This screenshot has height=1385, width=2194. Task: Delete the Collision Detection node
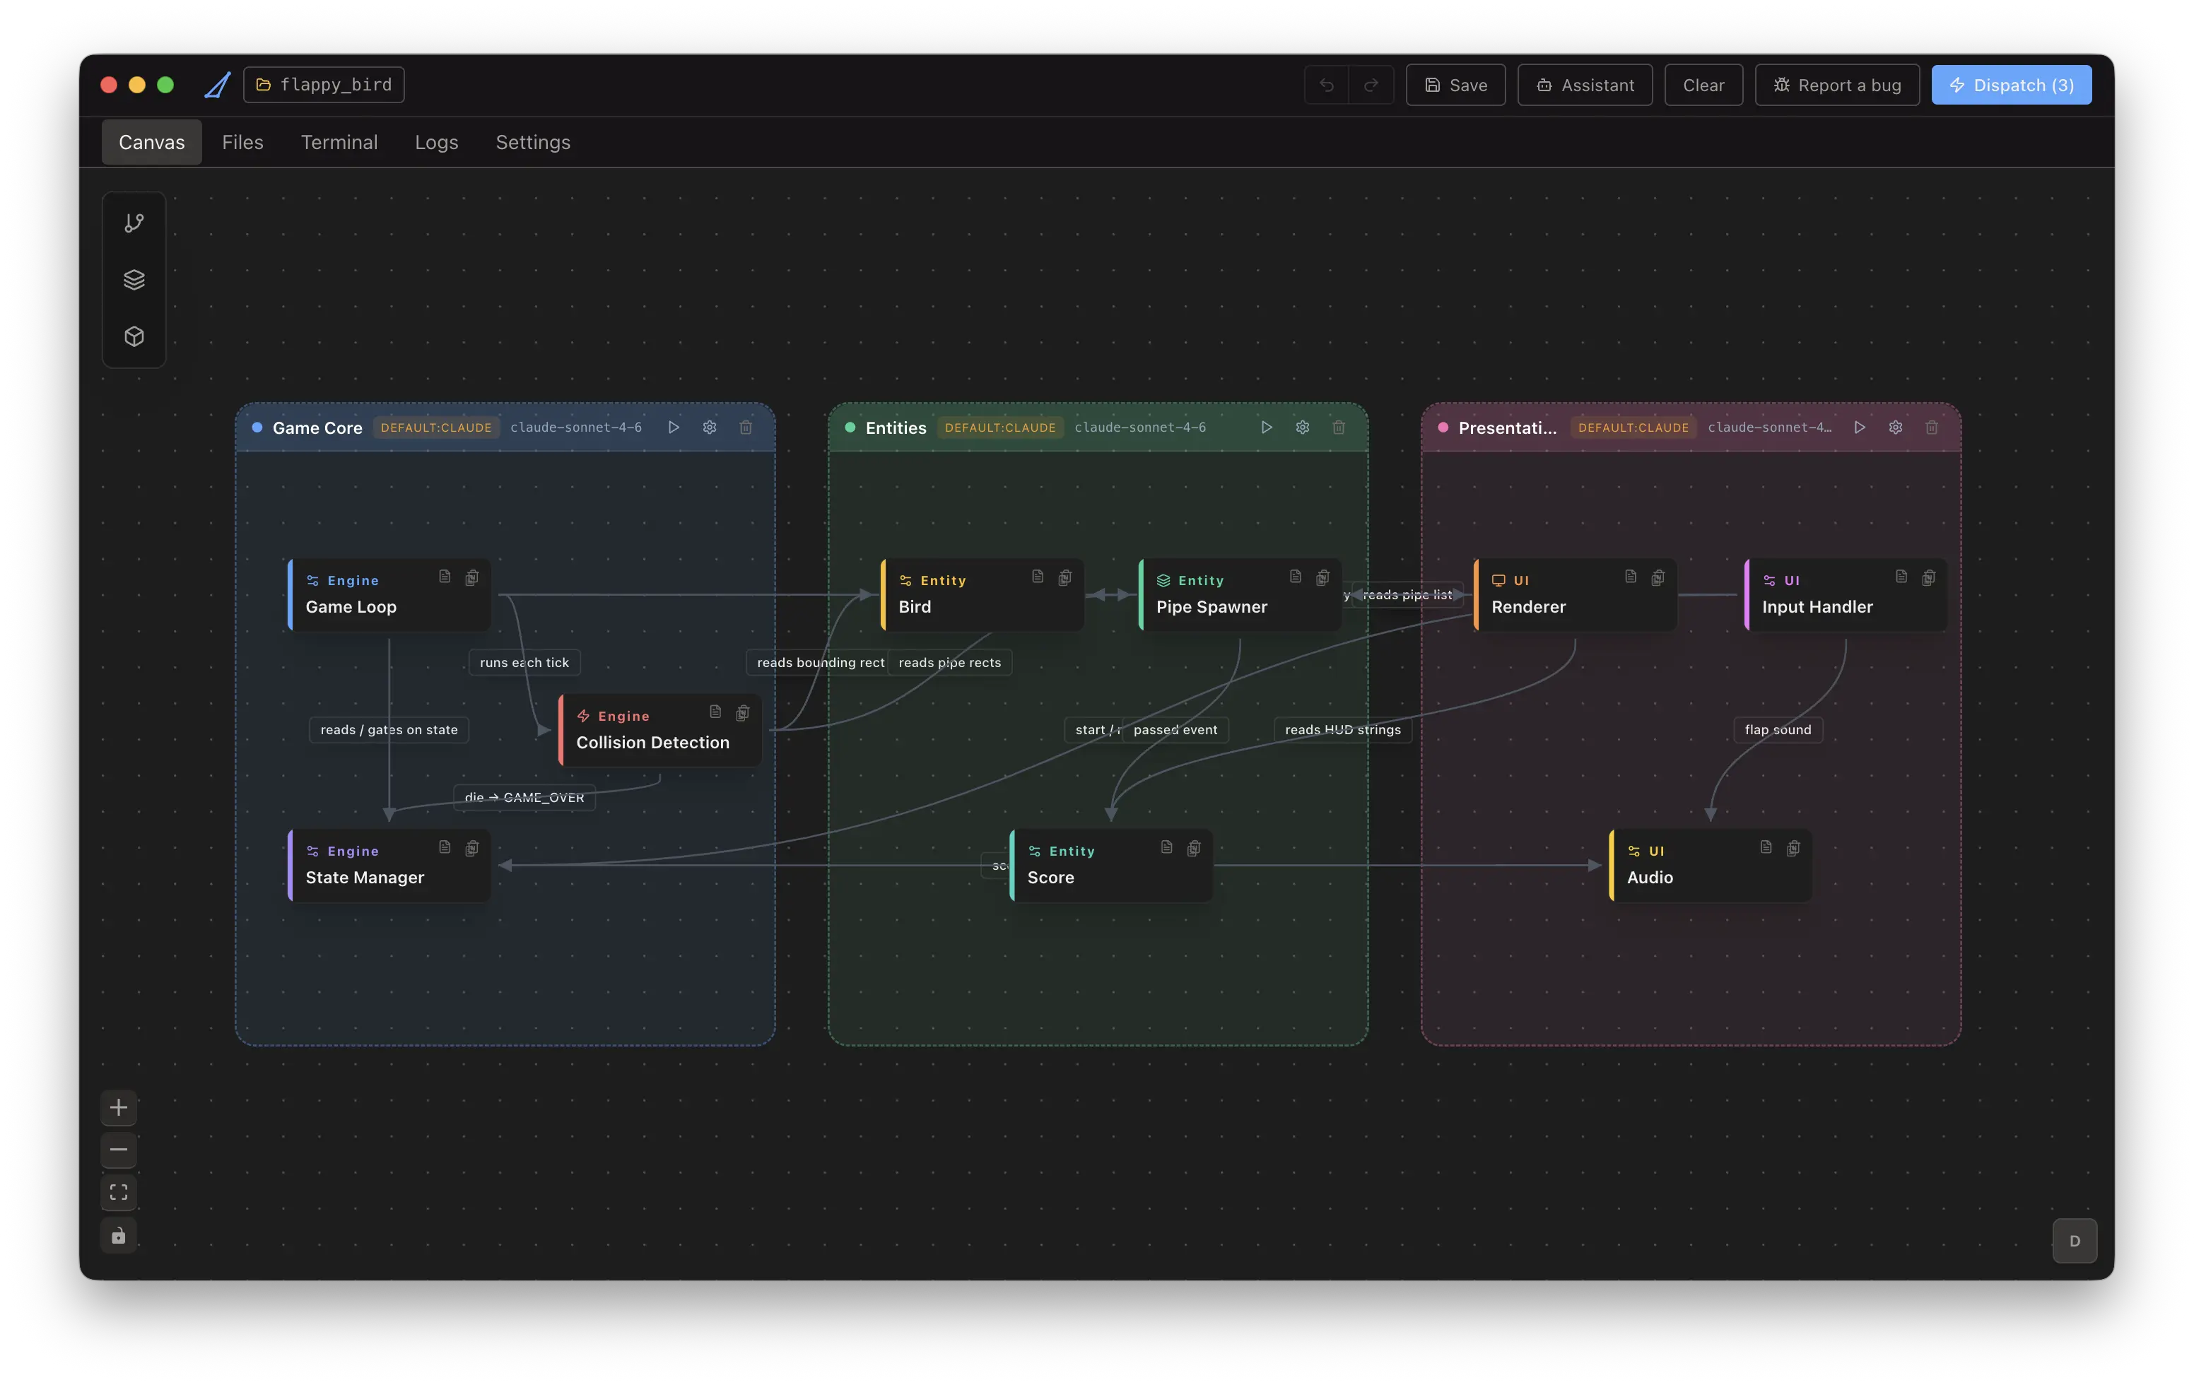coord(743,713)
